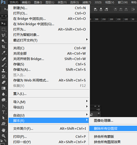Open the 图像(I) menu

38,2
